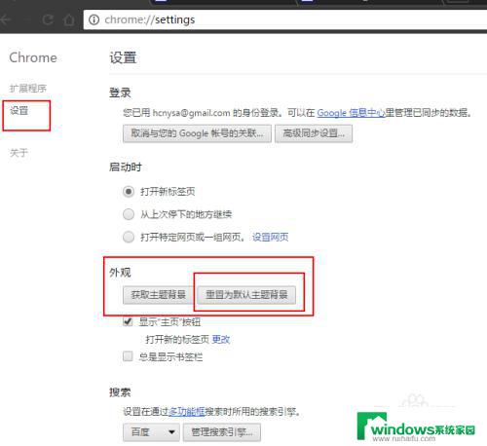Select 从上次停下的地方继续 radio button
The height and width of the screenshot is (446, 487).
[129, 214]
